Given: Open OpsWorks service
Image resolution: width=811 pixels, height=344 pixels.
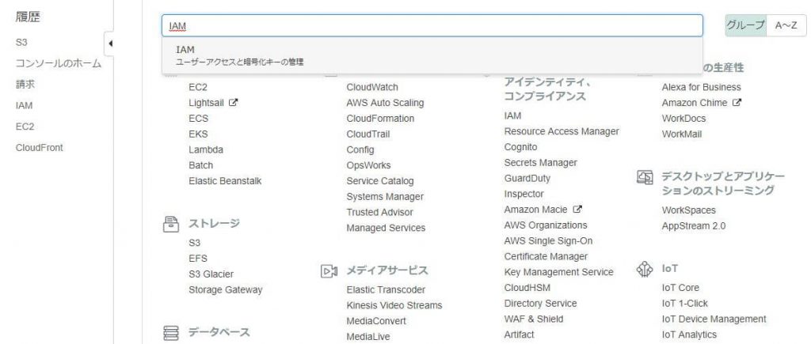Looking at the screenshot, I should pos(369,165).
